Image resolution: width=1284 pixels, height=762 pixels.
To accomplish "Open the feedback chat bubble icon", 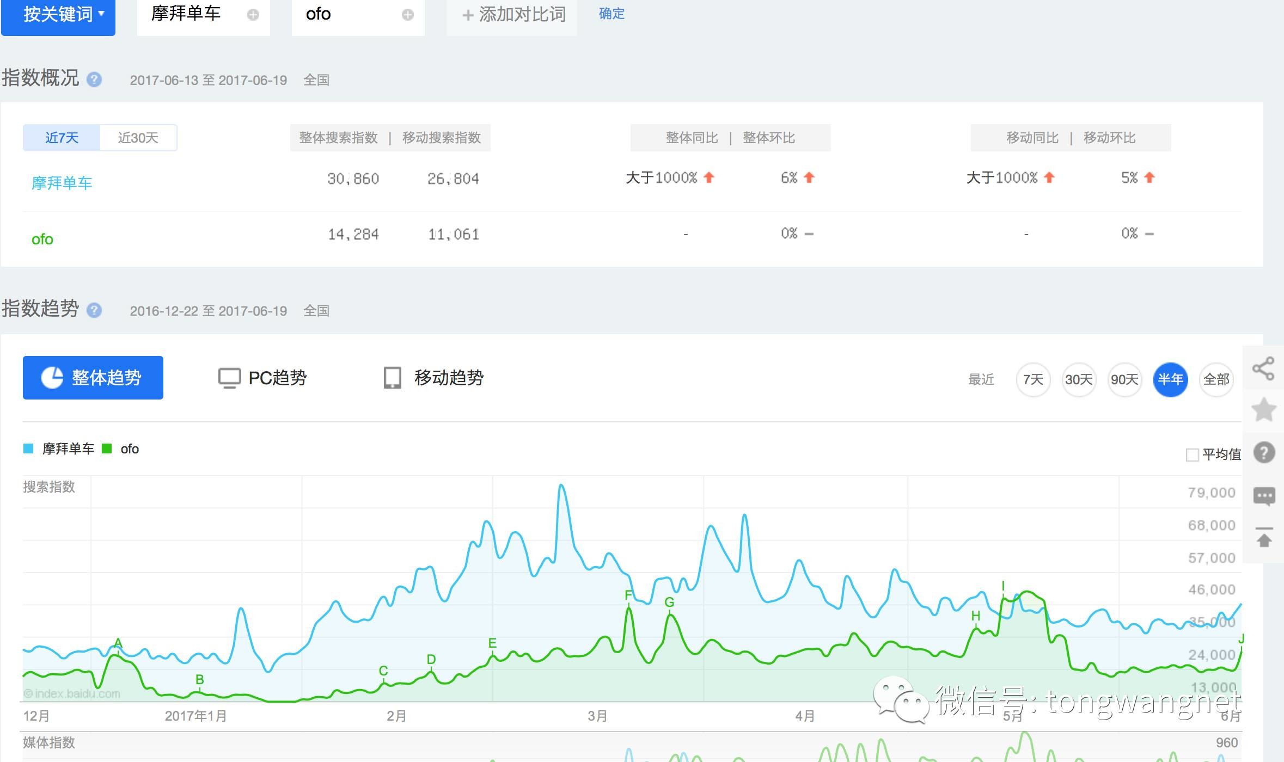I will pyautogui.click(x=1264, y=496).
